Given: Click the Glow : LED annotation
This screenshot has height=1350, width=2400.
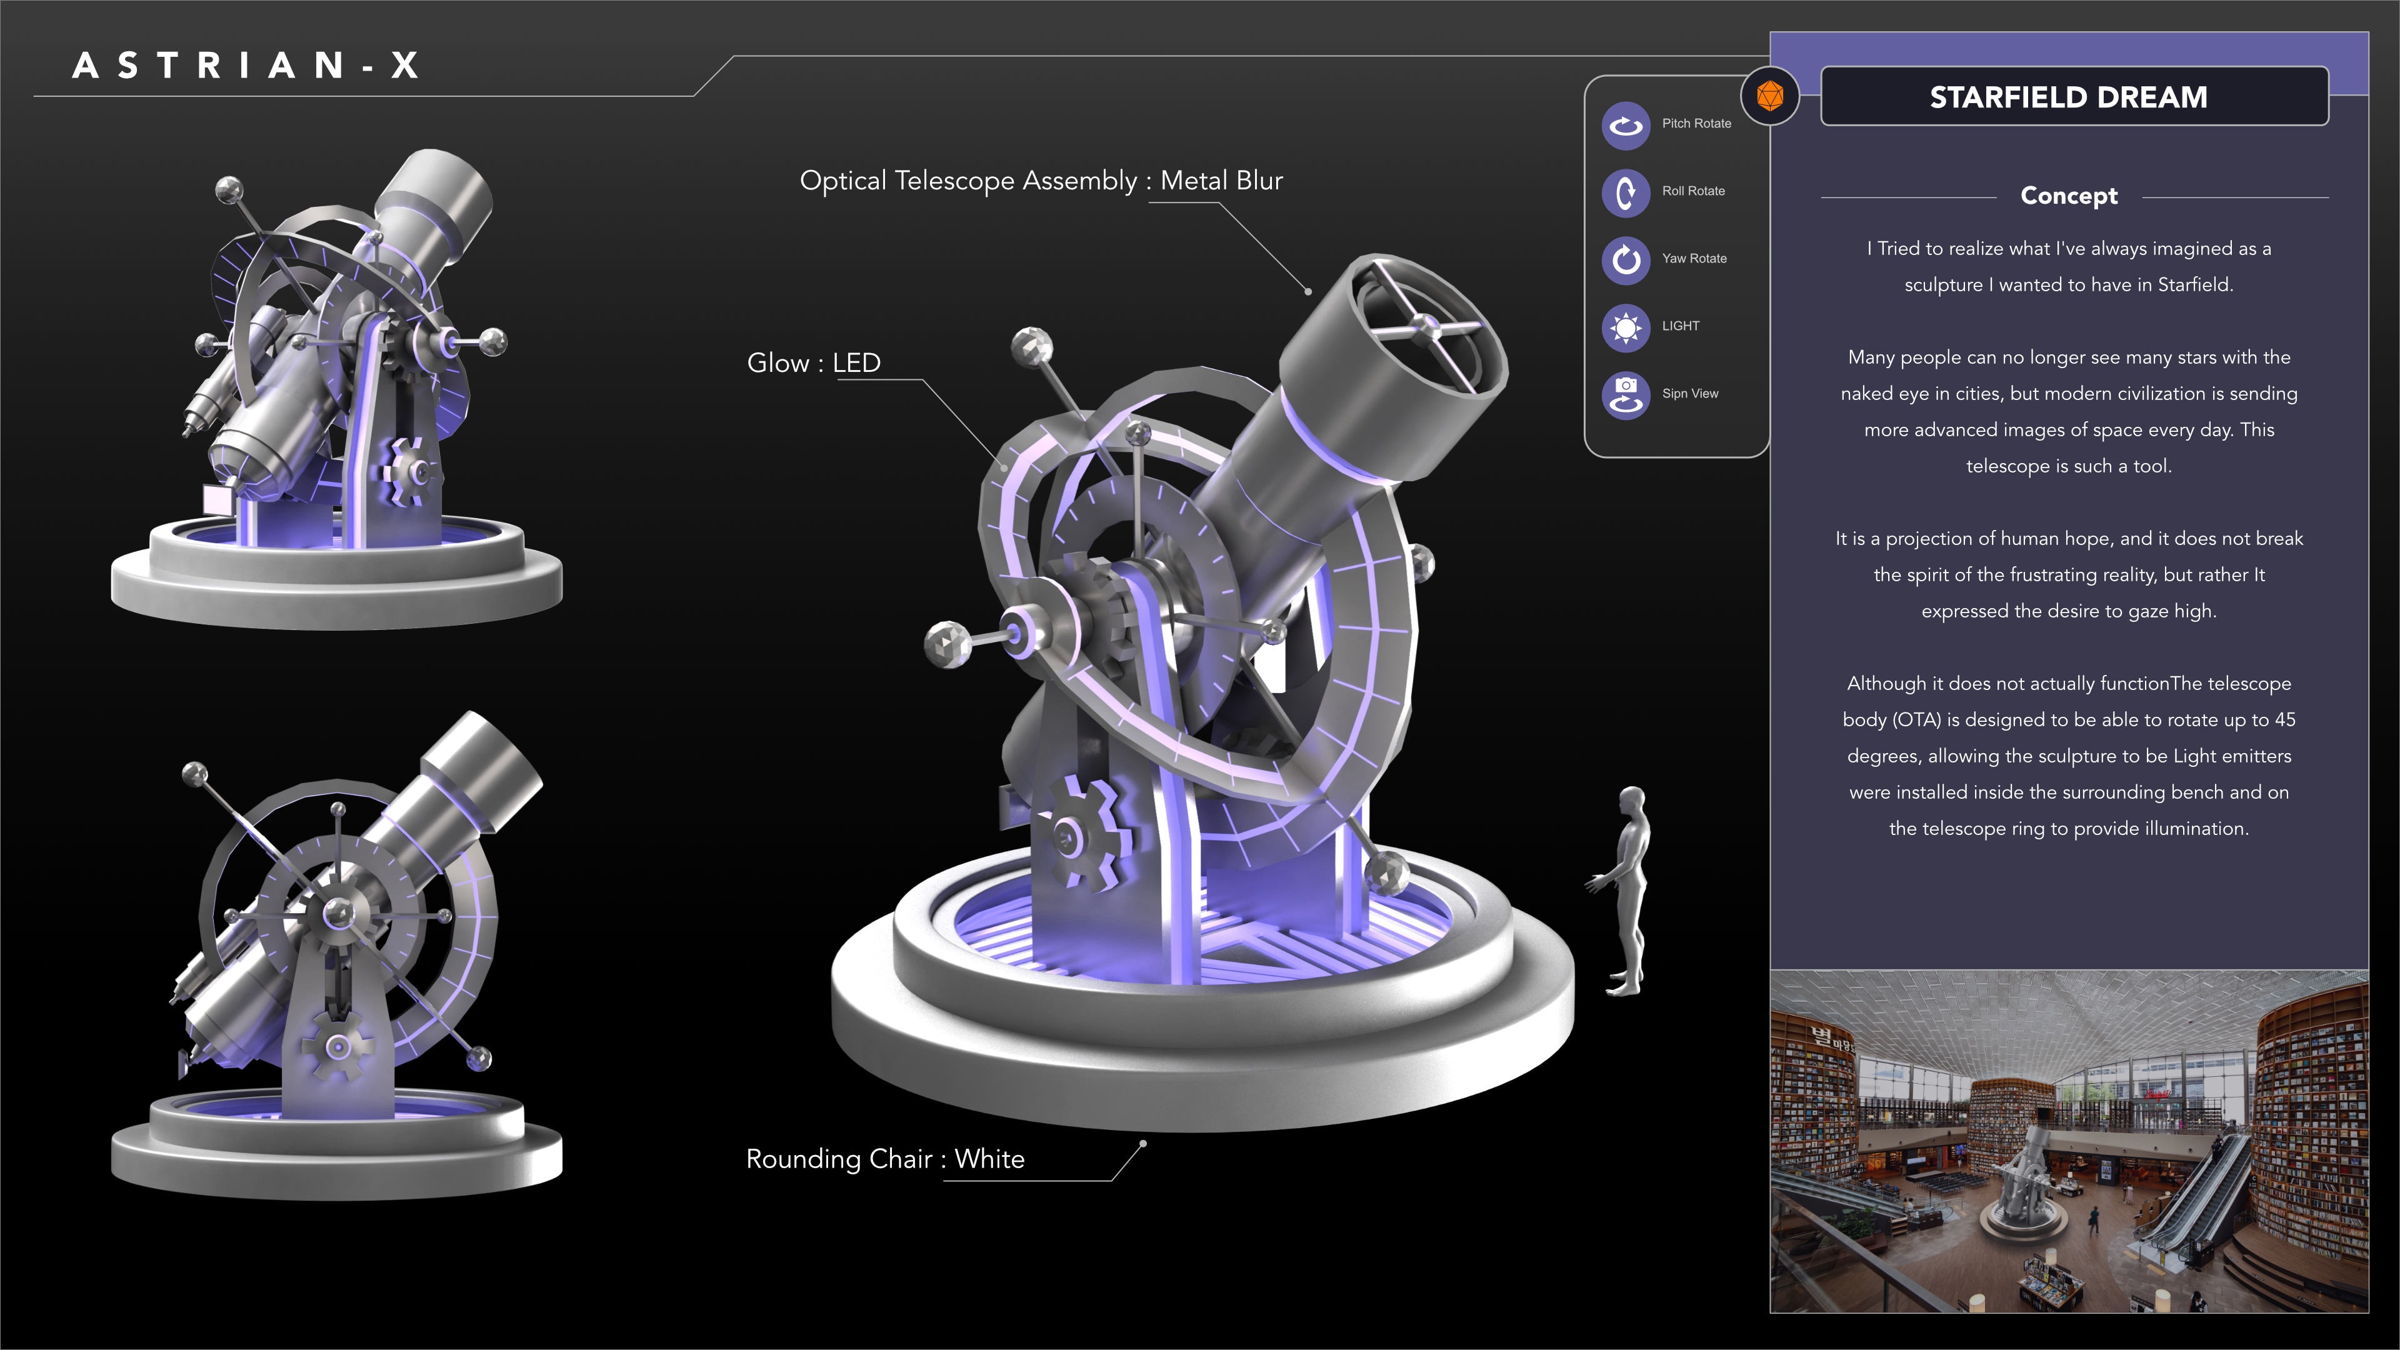Looking at the screenshot, I should [813, 362].
